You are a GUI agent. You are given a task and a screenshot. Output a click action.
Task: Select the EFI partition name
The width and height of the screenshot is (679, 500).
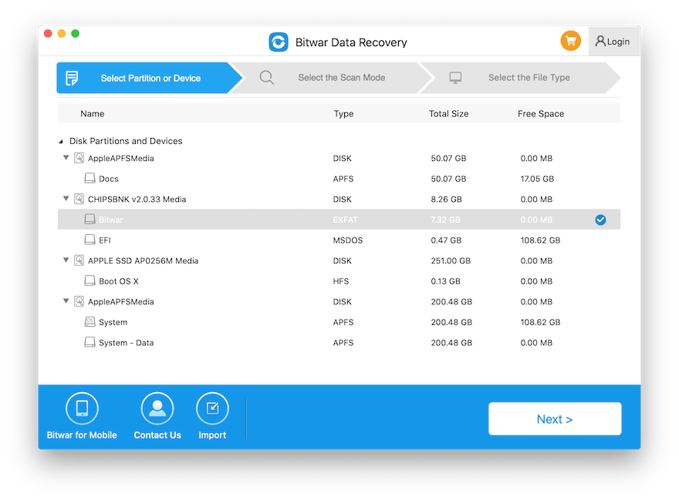(x=105, y=240)
